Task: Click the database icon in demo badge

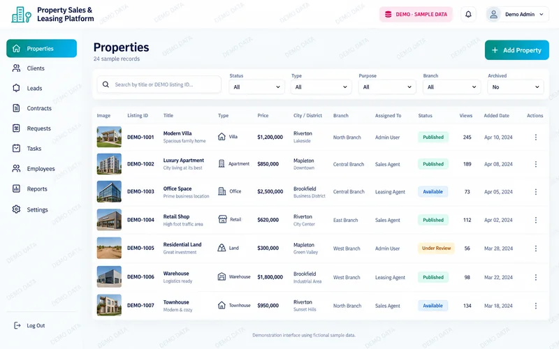Action: click(389, 14)
